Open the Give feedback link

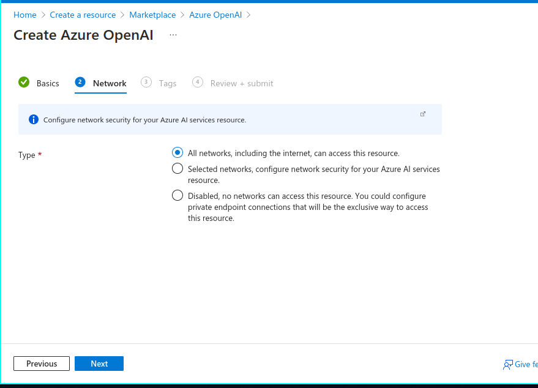pyautogui.click(x=520, y=364)
